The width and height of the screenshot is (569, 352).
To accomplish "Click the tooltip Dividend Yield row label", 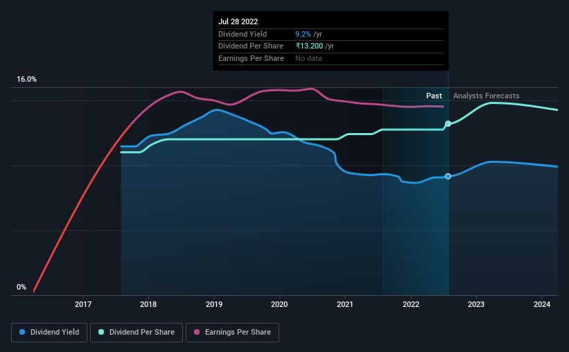I will click(243, 34).
